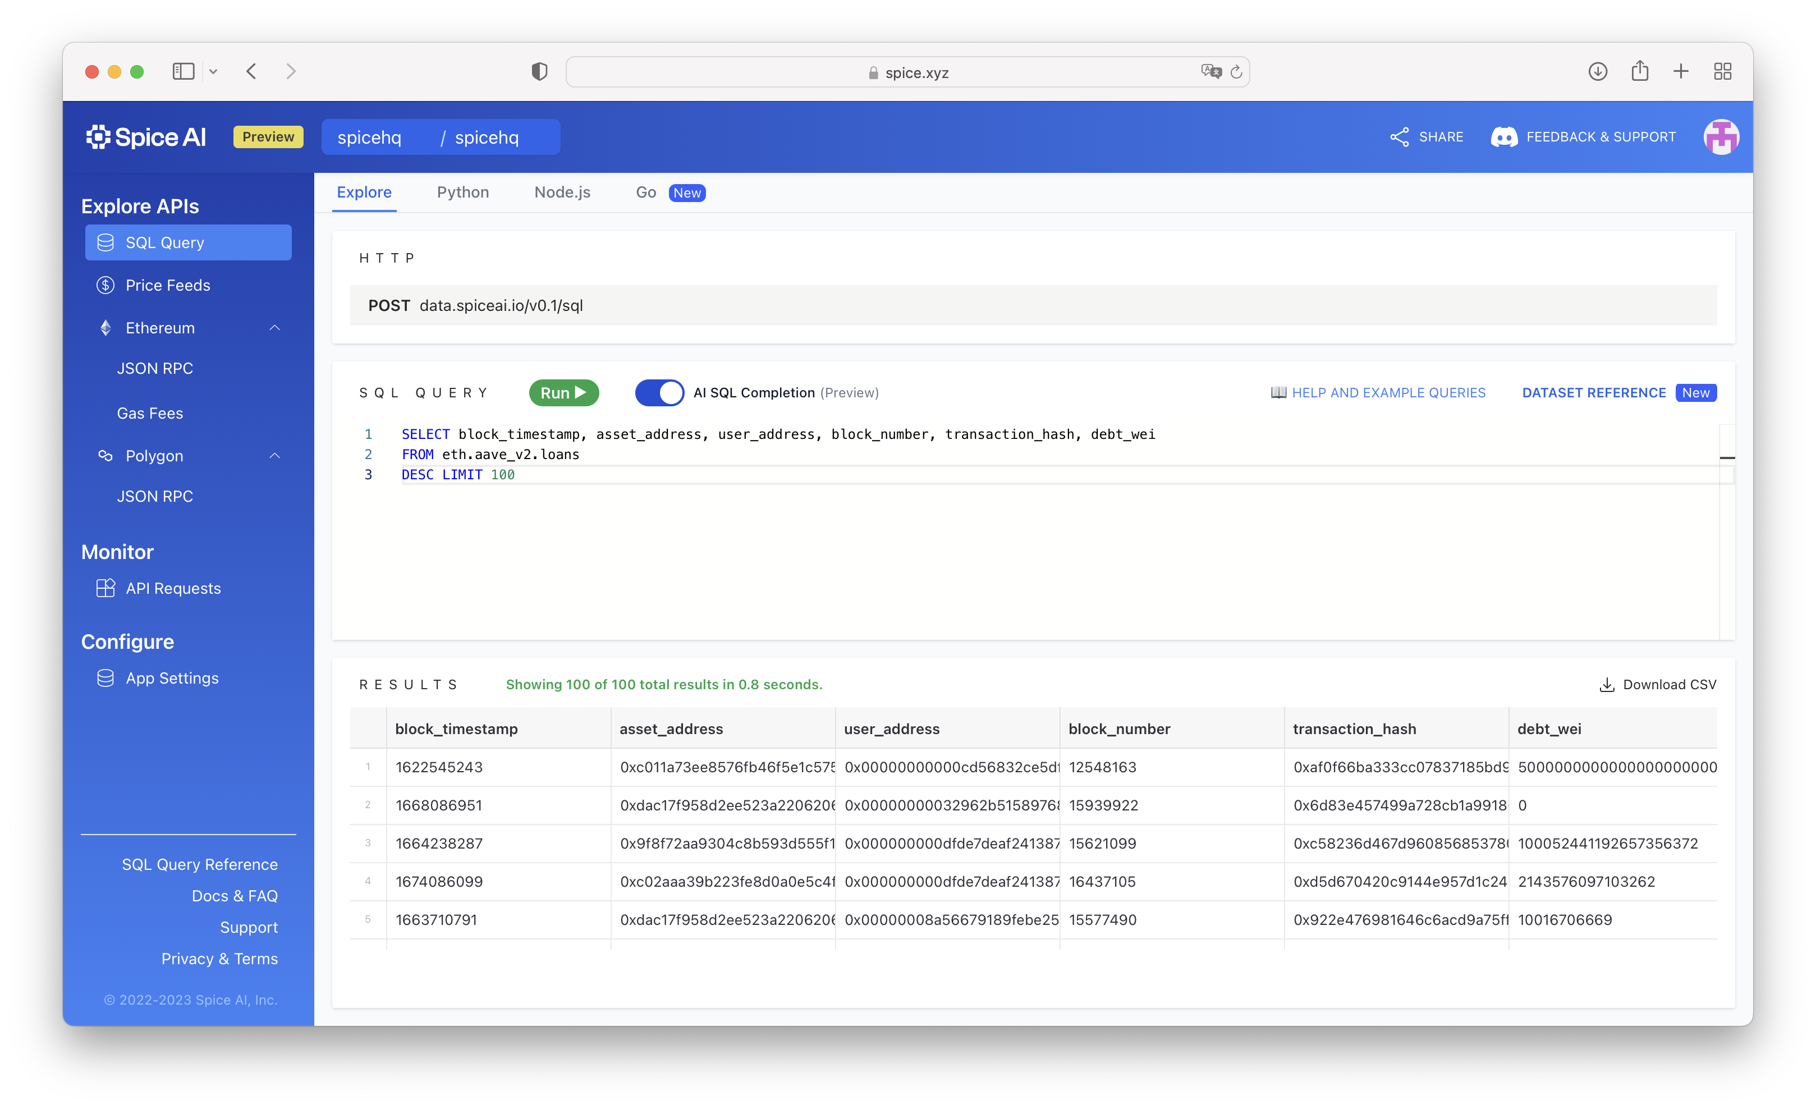This screenshot has width=1816, height=1109.
Task: Click the browser reload page icon
Action: pos(1236,72)
